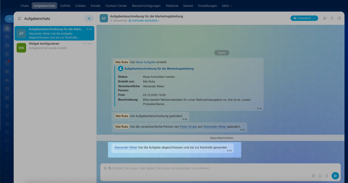Viewport: 348px width, 183px height.
Task: Switch to CoPilot tab
Action: pos(65,6)
